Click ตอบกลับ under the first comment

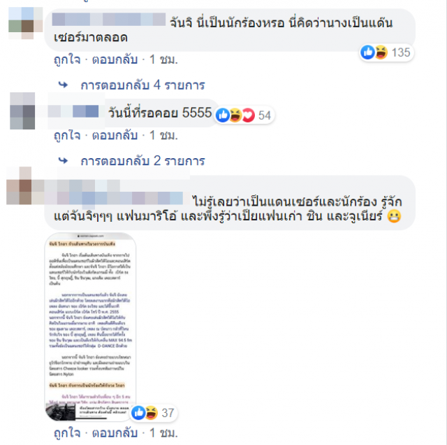click(115, 59)
